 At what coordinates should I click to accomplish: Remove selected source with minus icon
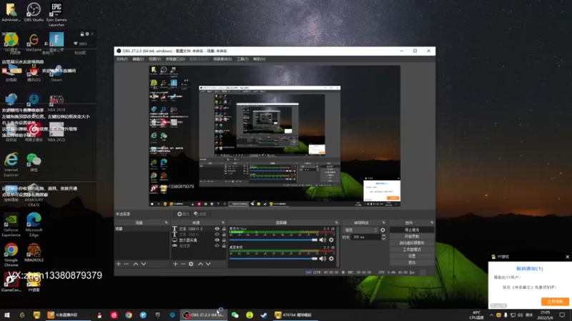183,264
